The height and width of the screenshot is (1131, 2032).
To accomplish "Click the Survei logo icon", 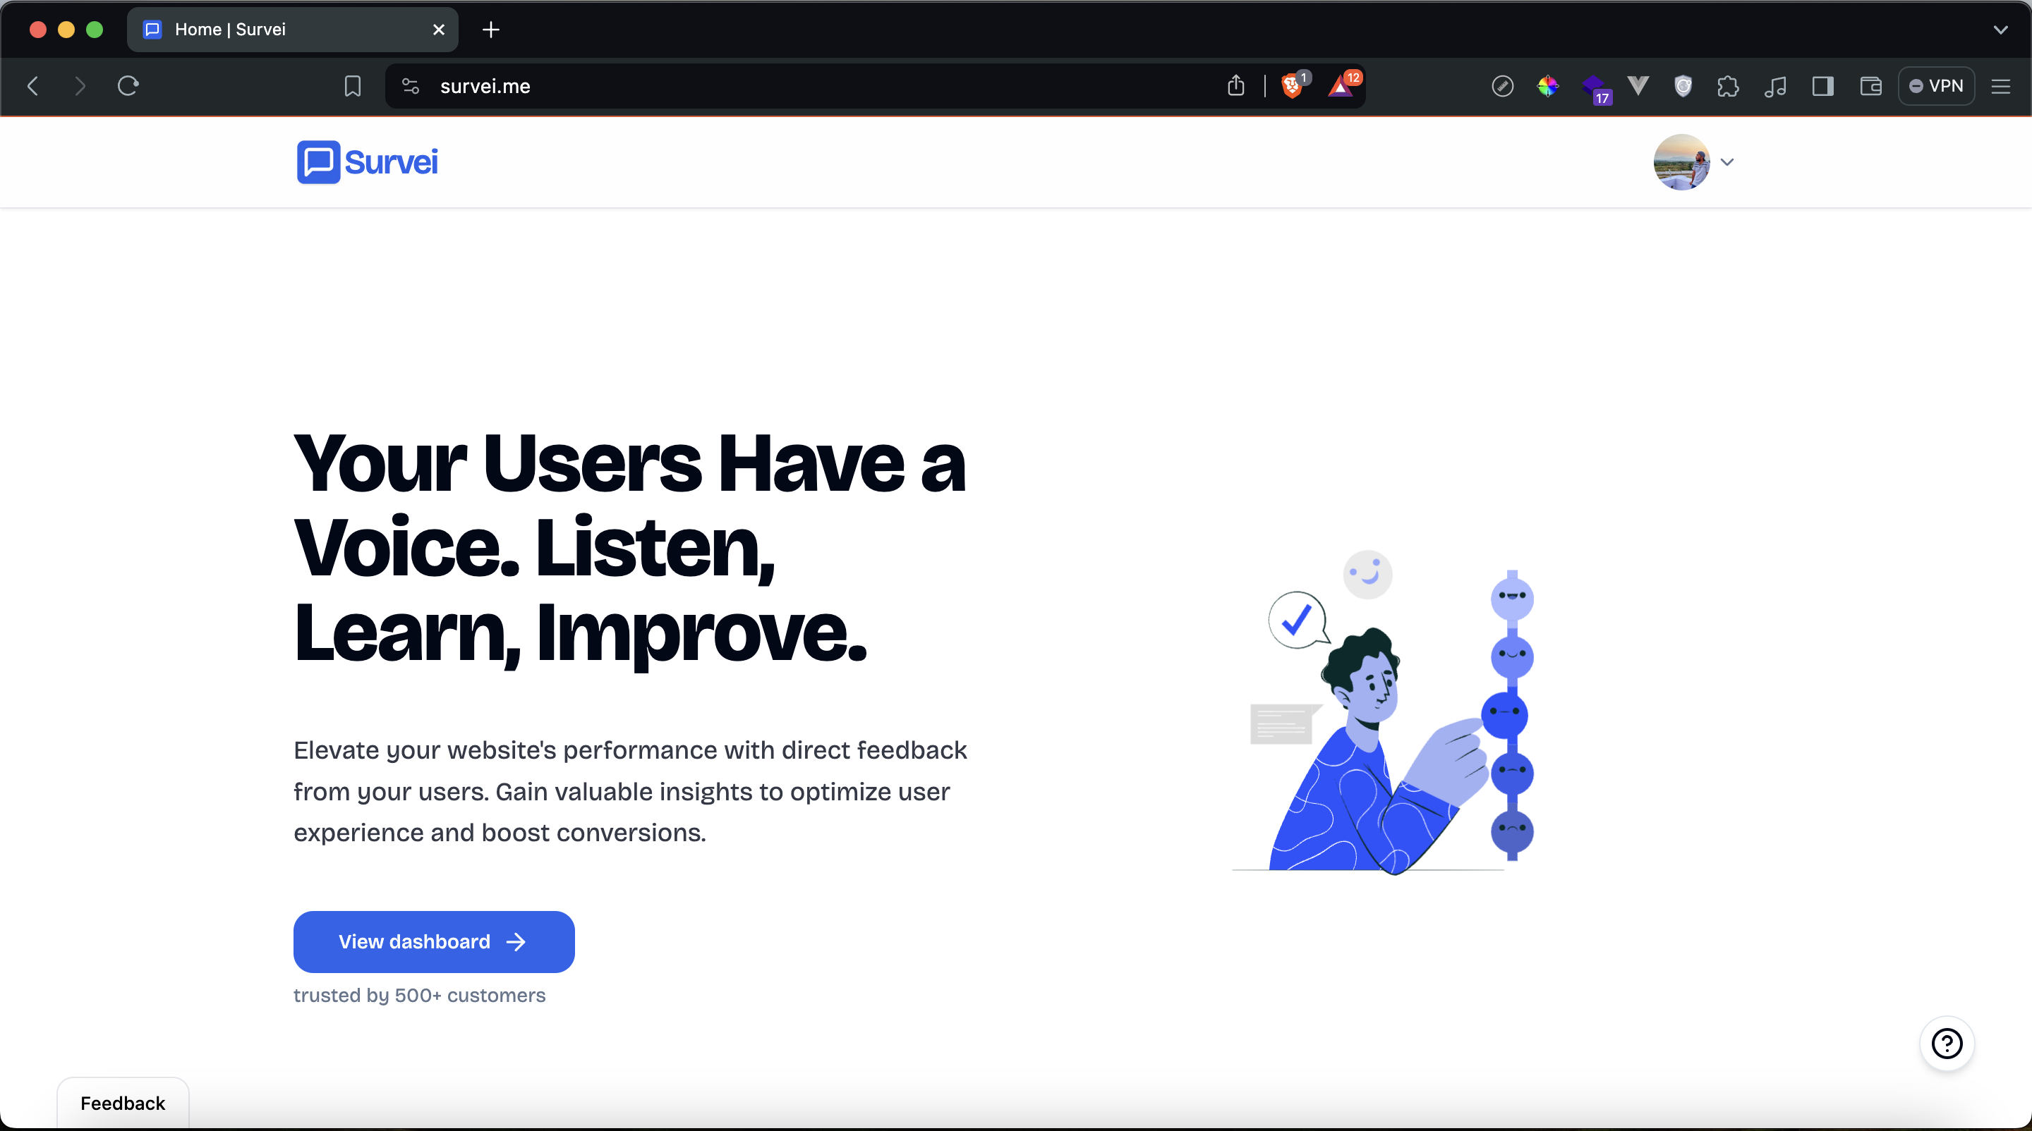I will [313, 160].
